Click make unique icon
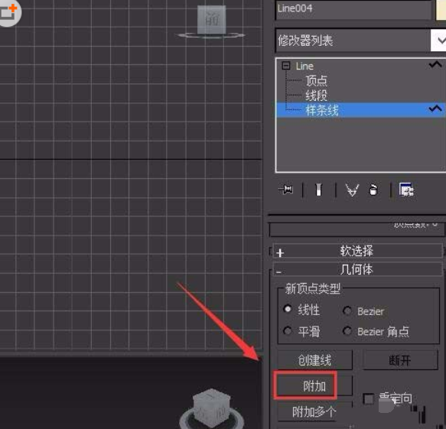446x429 pixels. point(352,190)
